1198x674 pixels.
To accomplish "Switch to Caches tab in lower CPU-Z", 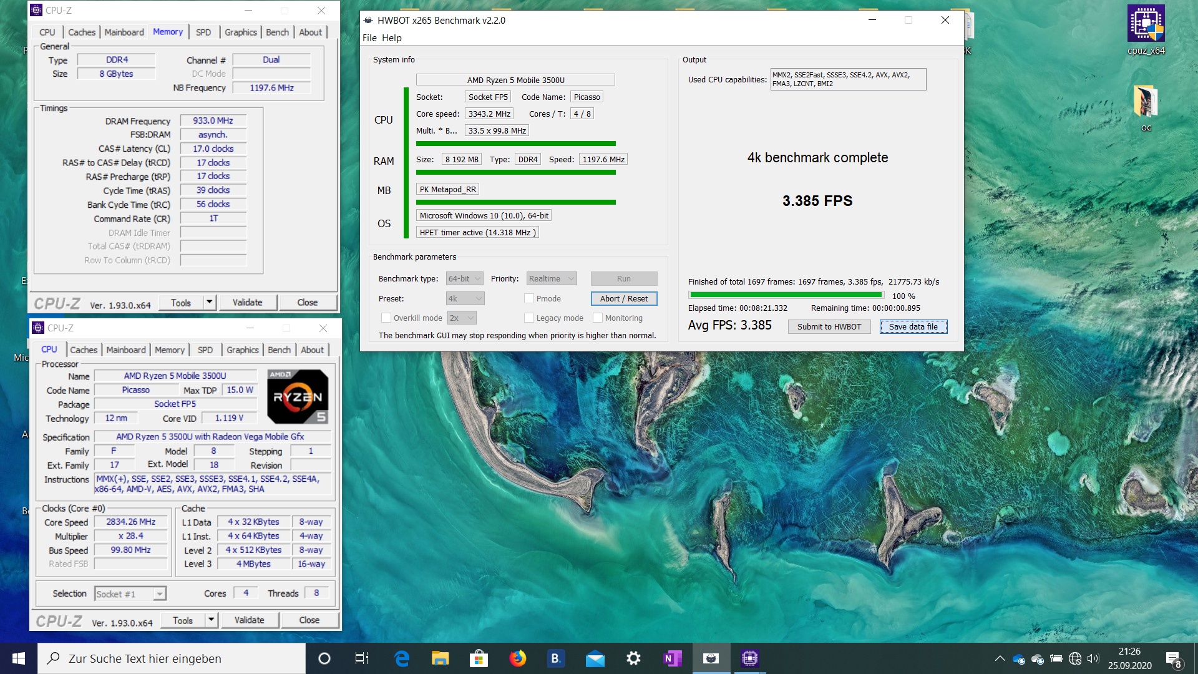I will coord(84,349).
